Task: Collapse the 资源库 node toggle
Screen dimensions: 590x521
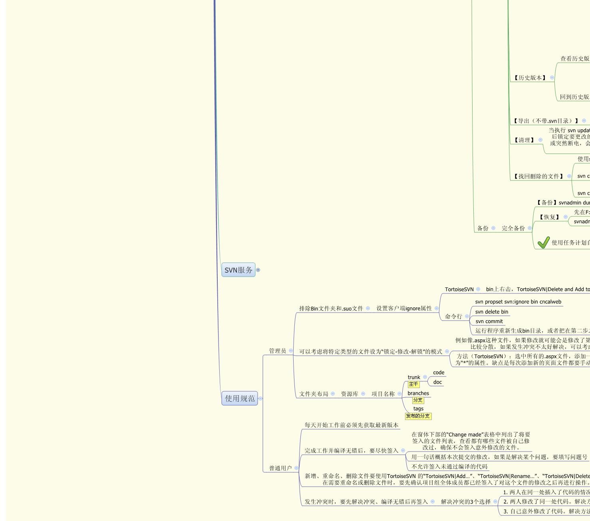Action: click(363, 394)
